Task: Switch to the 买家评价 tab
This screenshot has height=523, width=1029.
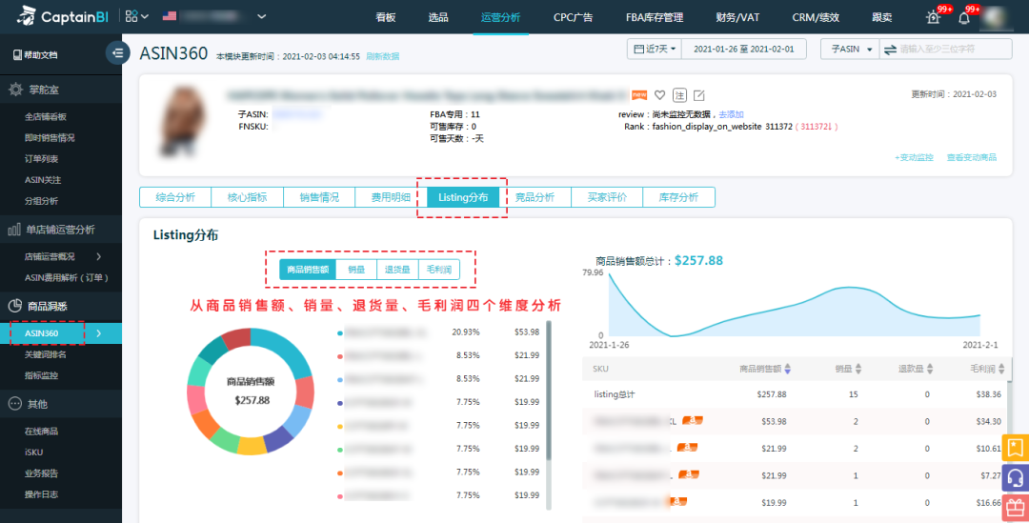Action: (607, 197)
